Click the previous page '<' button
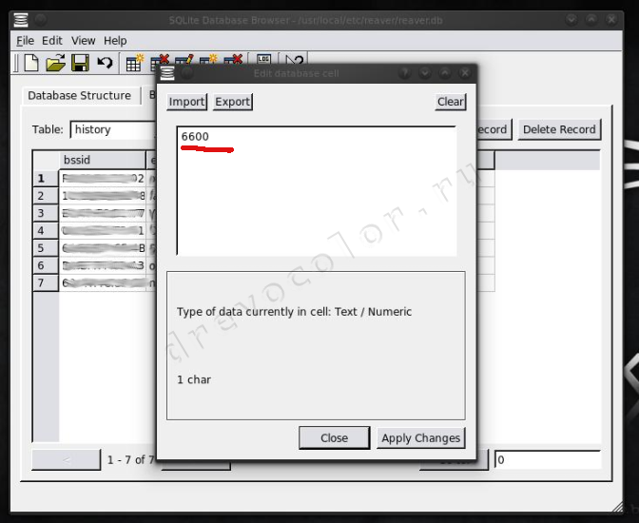The image size is (639, 523). click(66, 460)
